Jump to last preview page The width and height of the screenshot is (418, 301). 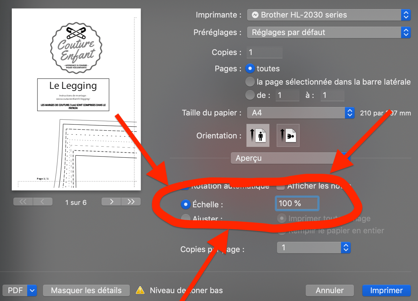(x=131, y=202)
